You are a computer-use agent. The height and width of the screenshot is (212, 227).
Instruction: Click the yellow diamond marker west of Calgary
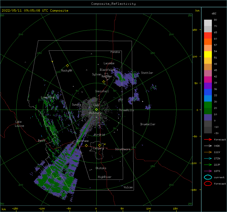(86, 145)
